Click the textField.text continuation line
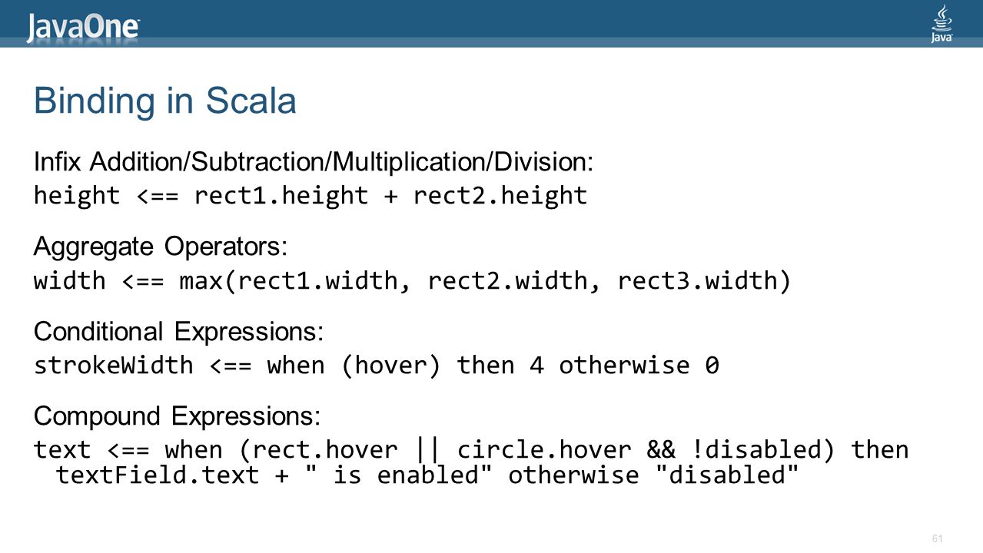This screenshot has width=983, height=553. tap(428, 475)
